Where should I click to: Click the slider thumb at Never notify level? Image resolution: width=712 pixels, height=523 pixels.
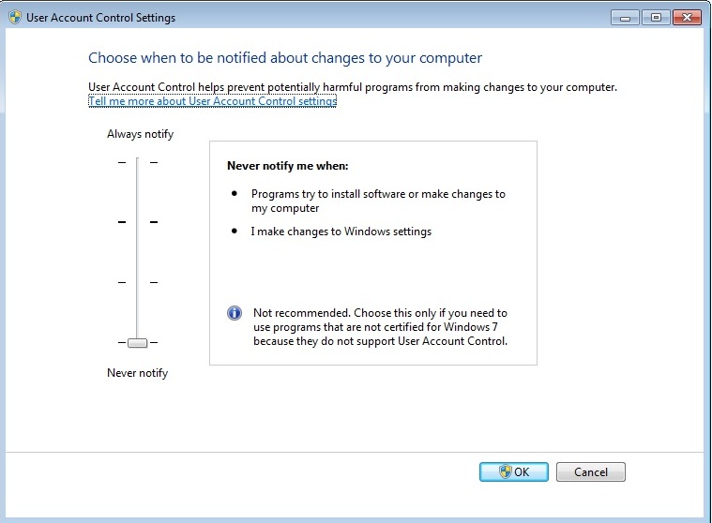point(138,342)
